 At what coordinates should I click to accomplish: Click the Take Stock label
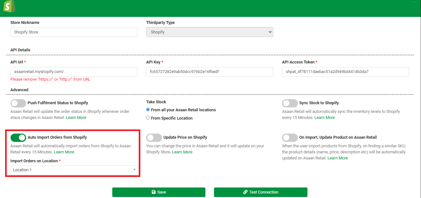pyautogui.click(x=156, y=102)
